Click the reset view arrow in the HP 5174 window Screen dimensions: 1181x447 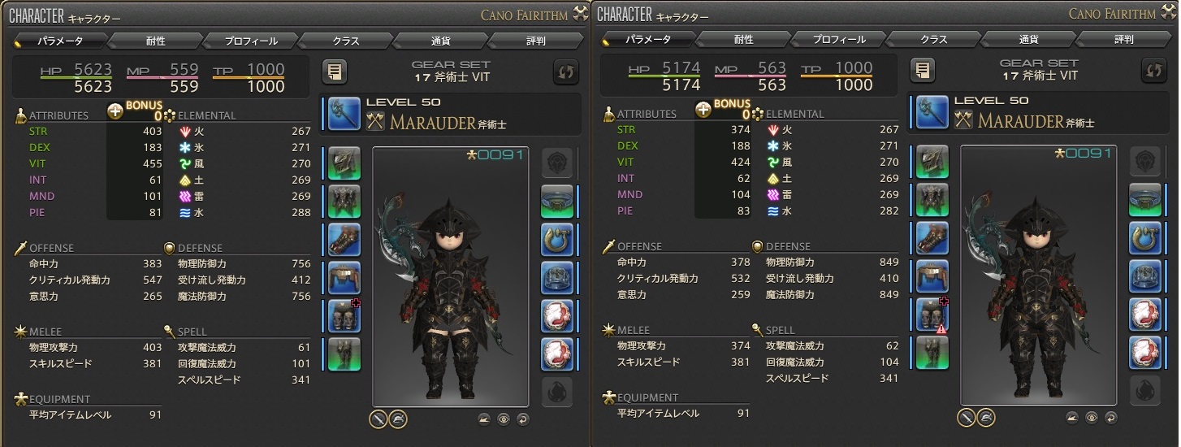click(x=1110, y=418)
